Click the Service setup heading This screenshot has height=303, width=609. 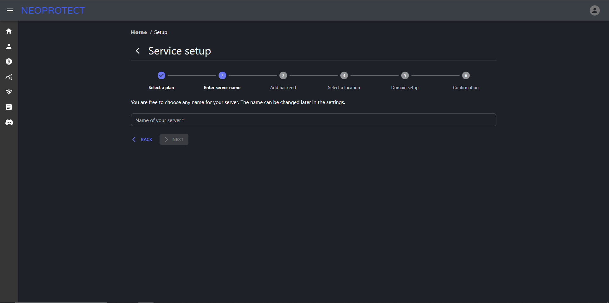click(x=180, y=51)
